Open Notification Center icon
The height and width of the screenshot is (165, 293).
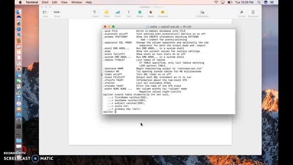click(x=272, y=2)
